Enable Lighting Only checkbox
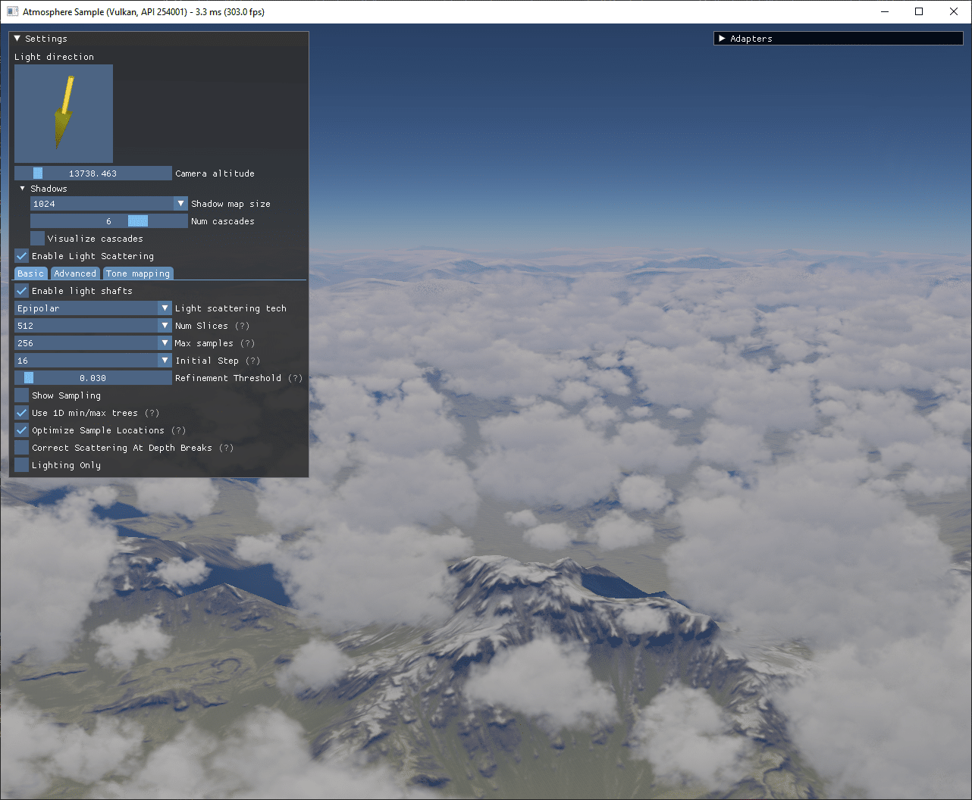Screen dimensions: 972x800 point(22,465)
